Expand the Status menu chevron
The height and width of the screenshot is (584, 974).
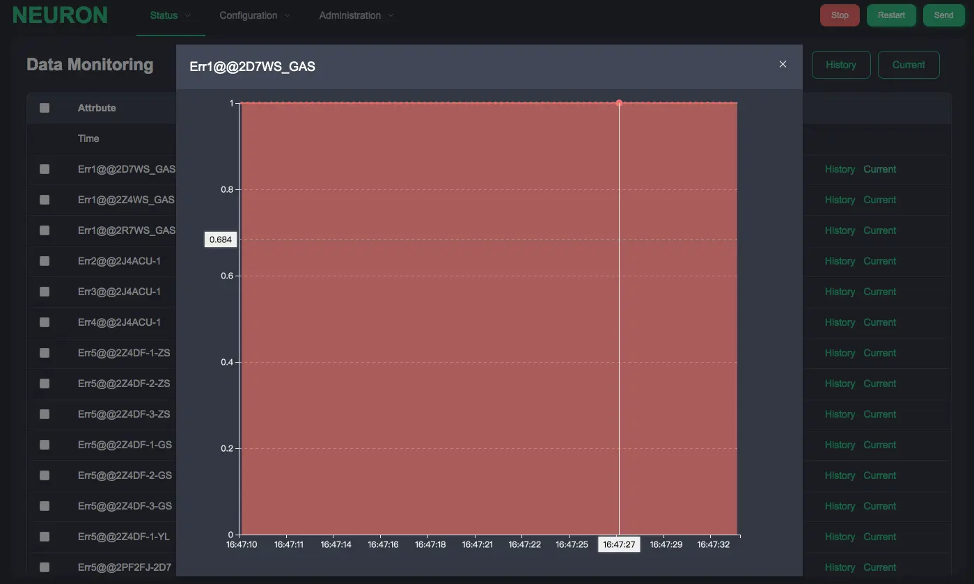coord(188,15)
